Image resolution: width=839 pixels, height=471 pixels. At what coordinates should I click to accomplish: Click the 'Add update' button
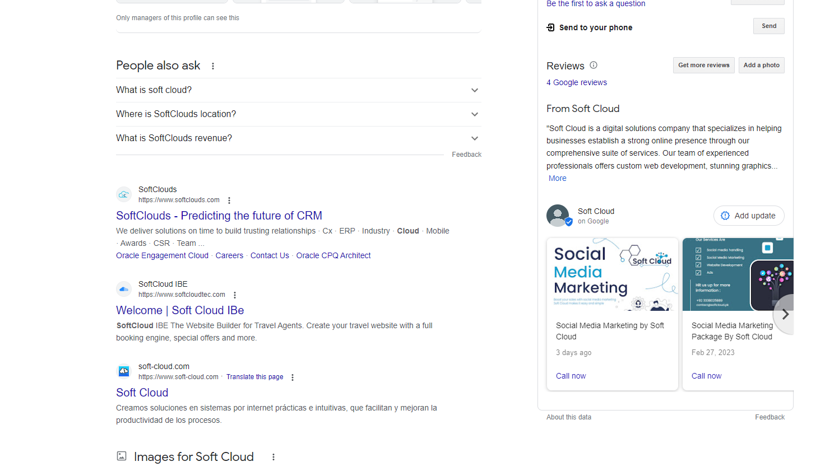(x=749, y=216)
